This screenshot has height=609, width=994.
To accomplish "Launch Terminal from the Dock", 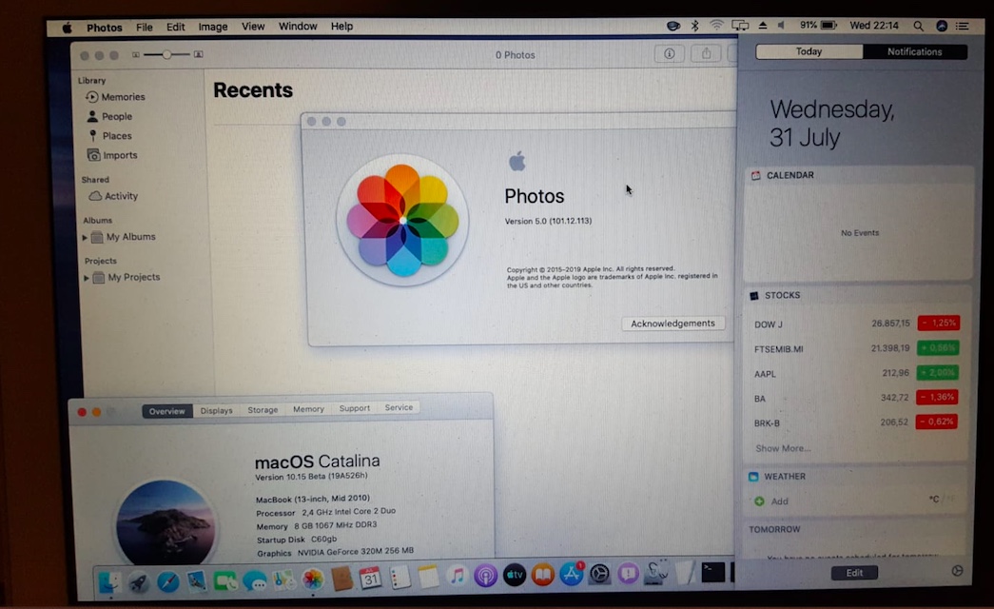I will pyautogui.click(x=713, y=572).
